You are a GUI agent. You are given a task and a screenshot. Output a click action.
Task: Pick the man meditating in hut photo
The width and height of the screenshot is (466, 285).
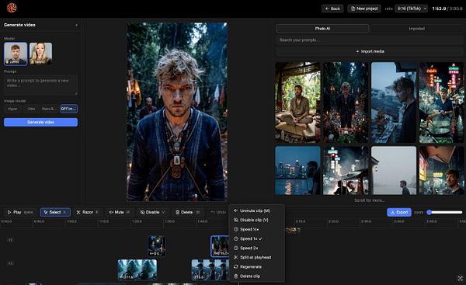pos(297,103)
